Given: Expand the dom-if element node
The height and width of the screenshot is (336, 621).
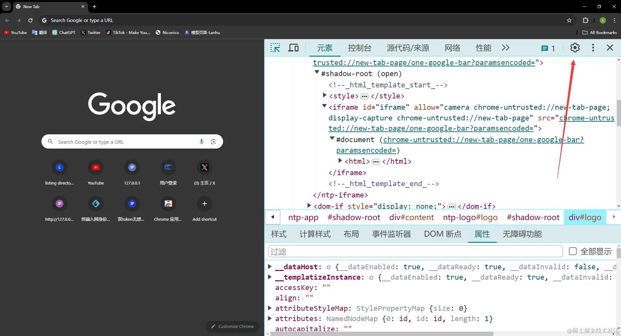Looking at the screenshot, I should point(309,206).
